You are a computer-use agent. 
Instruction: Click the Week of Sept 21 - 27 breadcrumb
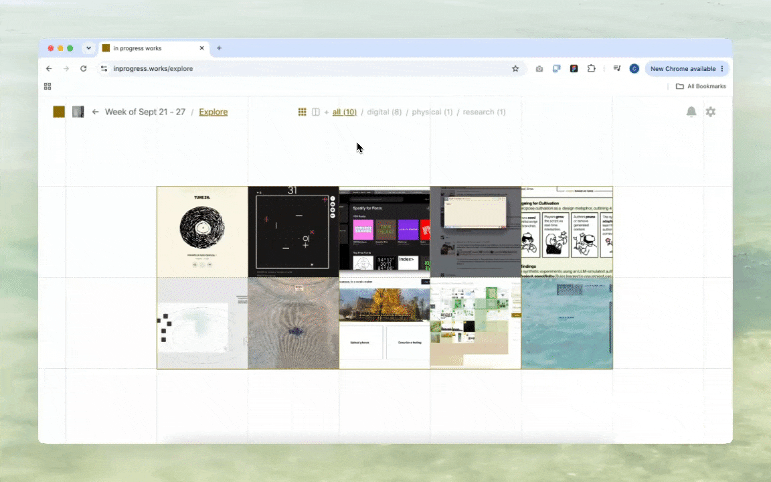pos(145,112)
